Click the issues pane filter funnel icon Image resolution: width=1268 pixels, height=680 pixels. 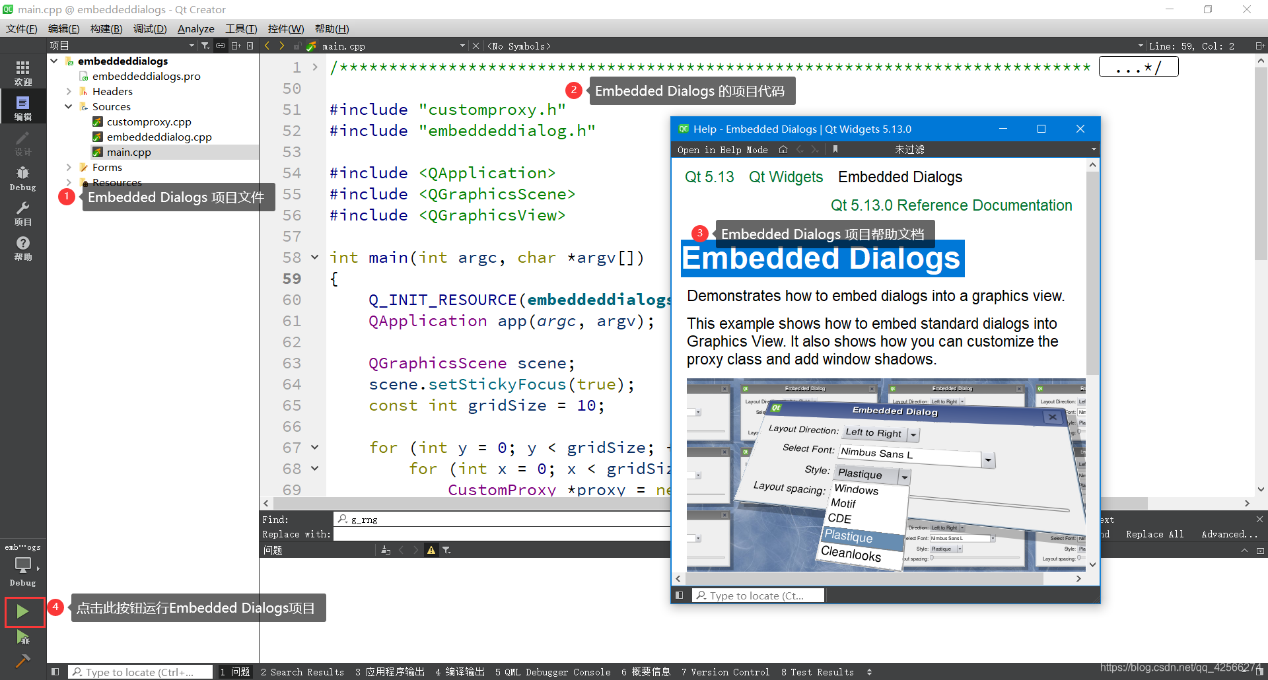coord(447,550)
